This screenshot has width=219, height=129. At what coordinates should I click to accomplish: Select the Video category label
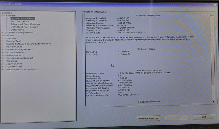[x=10, y=35]
